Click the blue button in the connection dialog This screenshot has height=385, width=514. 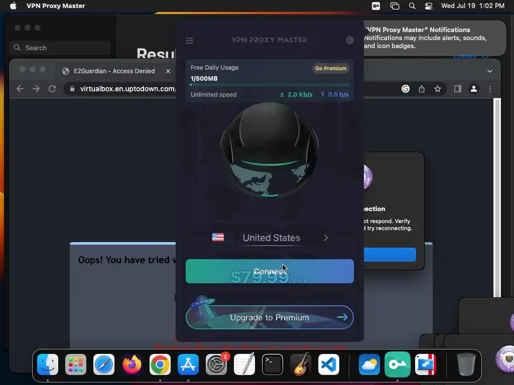click(390, 254)
